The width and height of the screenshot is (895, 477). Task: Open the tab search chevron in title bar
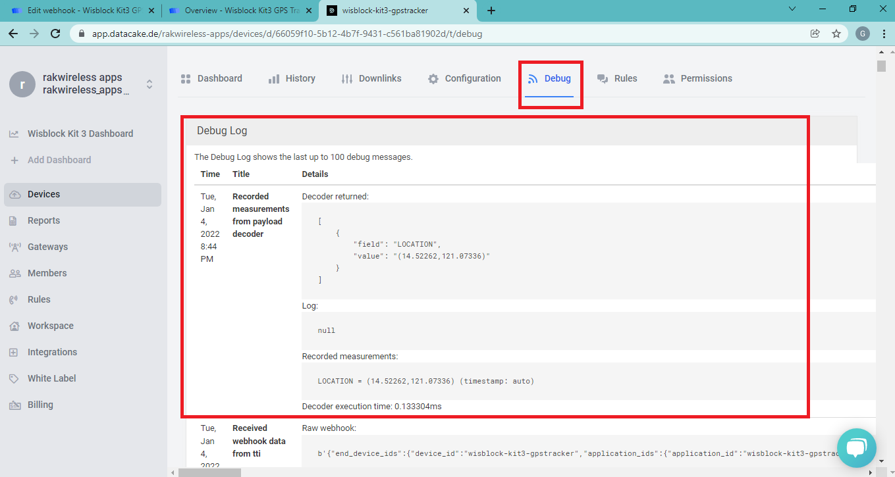[793, 9]
